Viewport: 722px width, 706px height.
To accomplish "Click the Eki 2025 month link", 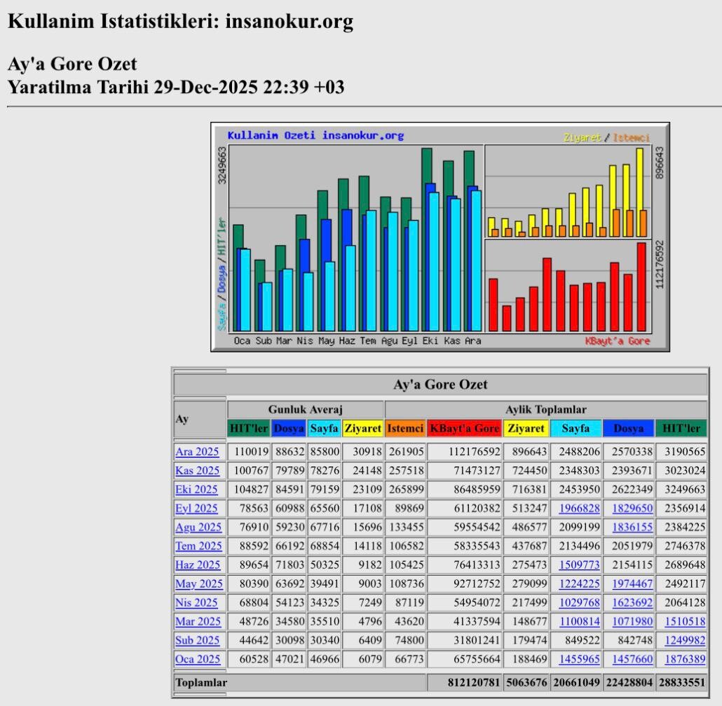I will pos(196,490).
